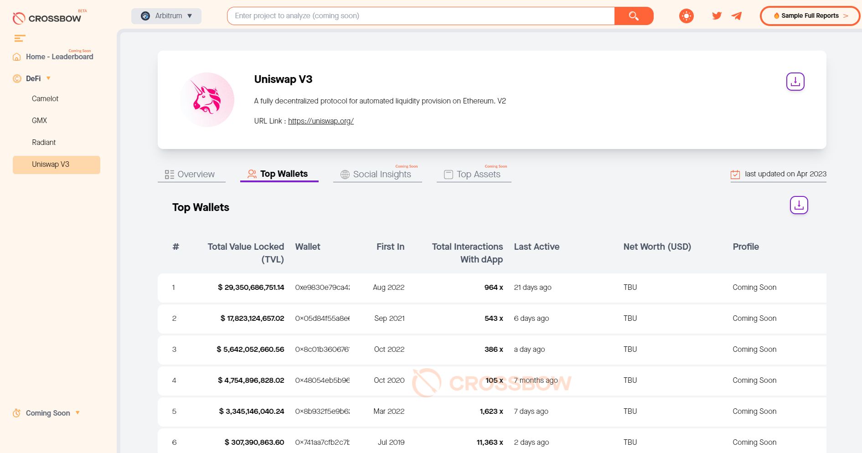Click the Sample Full Reports button
This screenshot has width=862, height=453.
coord(810,16)
